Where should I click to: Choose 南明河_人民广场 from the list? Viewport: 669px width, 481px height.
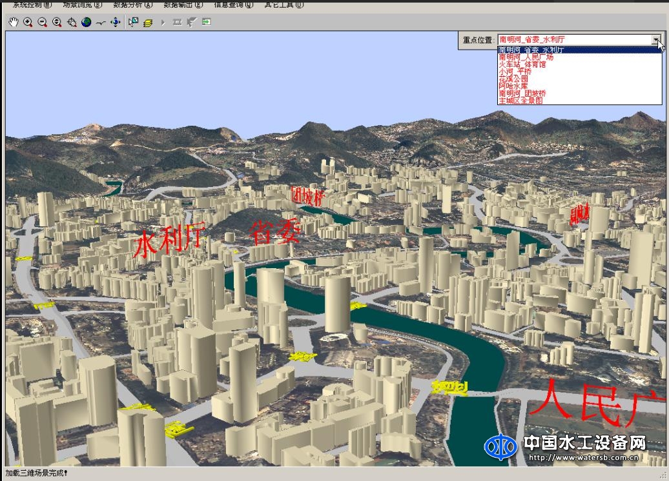tap(526, 57)
